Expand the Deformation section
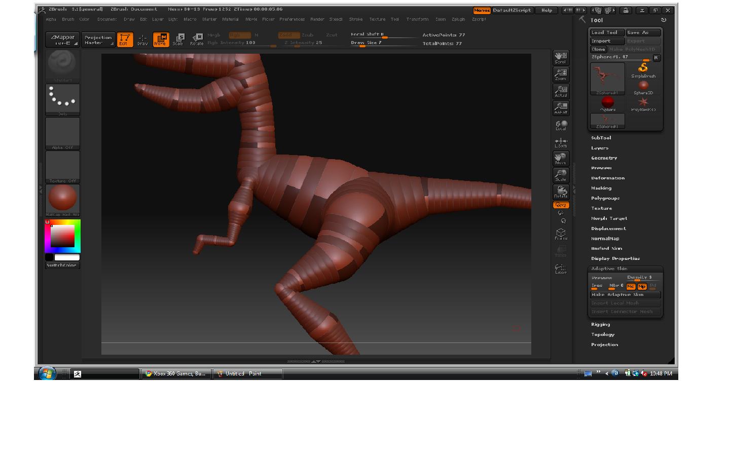This screenshot has height=456, width=730. (x=607, y=178)
